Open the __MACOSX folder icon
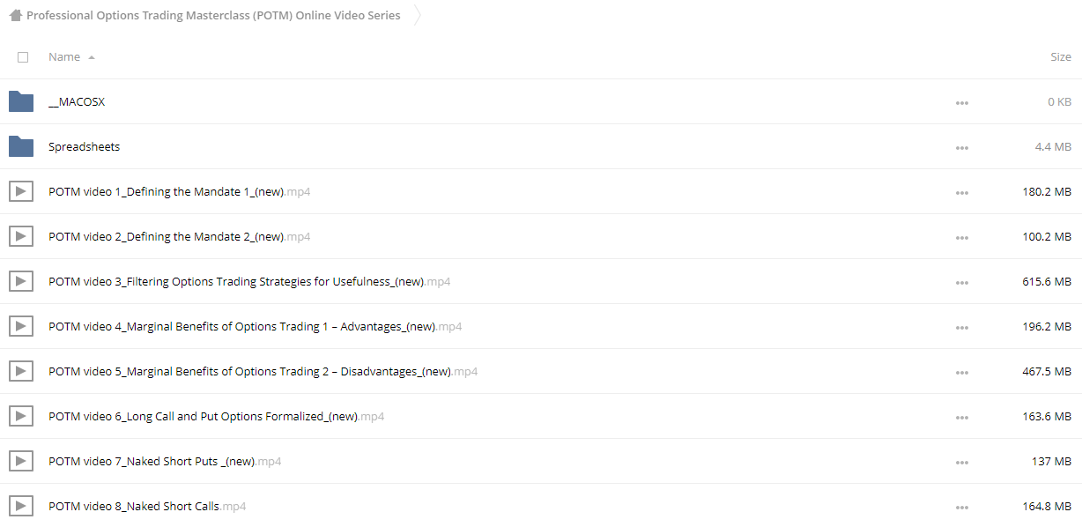The image size is (1082, 527). [x=21, y=101]
